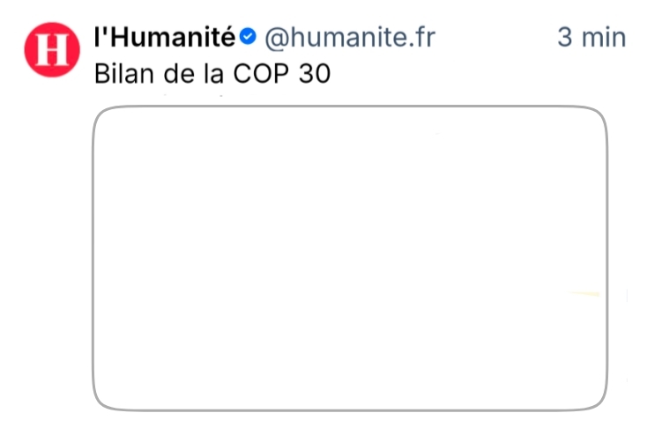Screen dimensions: 647x435
Task: Click the l'Humanité display name
Action: pos(165,37)
